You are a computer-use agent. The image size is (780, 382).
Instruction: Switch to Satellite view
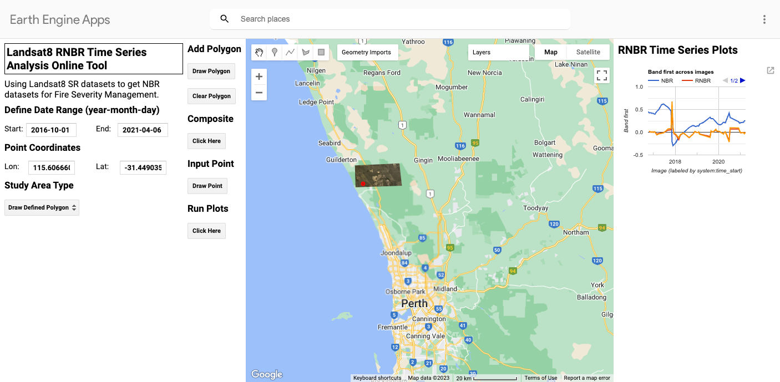click(x=588, y=52)
